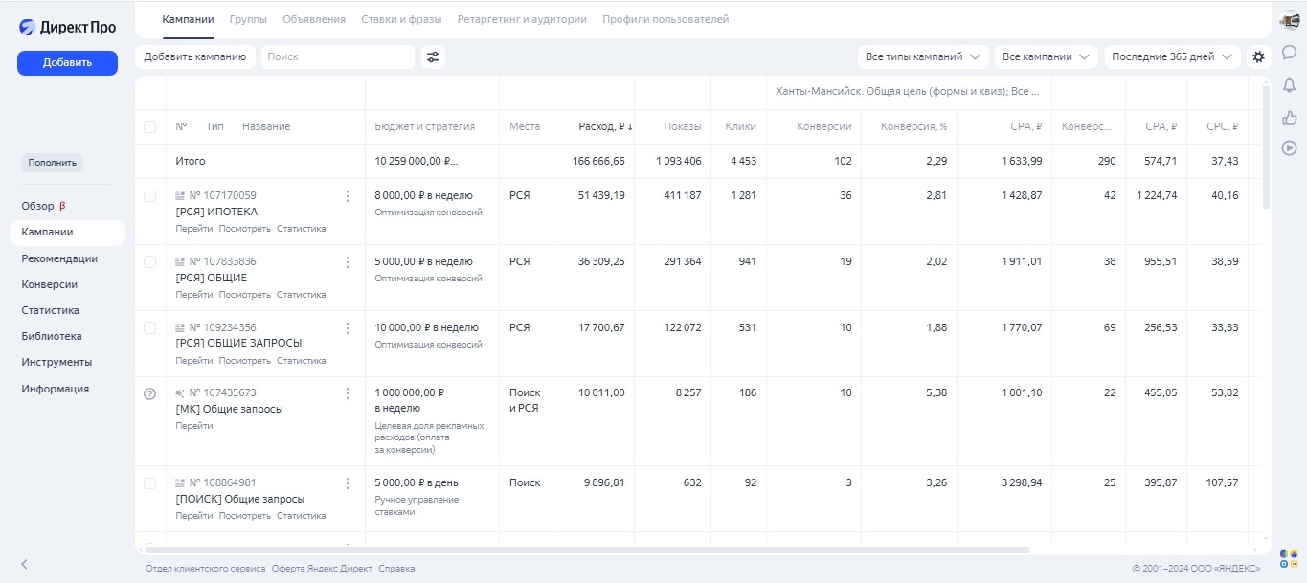Check the box for [РСЯ] ОБЩИЕ campaign
The image size is (1307, 583).
click(x=149, y=261)
